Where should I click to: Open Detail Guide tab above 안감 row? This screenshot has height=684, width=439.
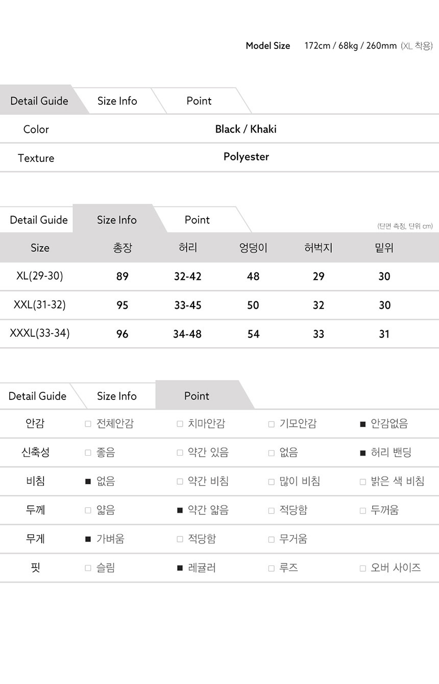[x=37, y=396]
